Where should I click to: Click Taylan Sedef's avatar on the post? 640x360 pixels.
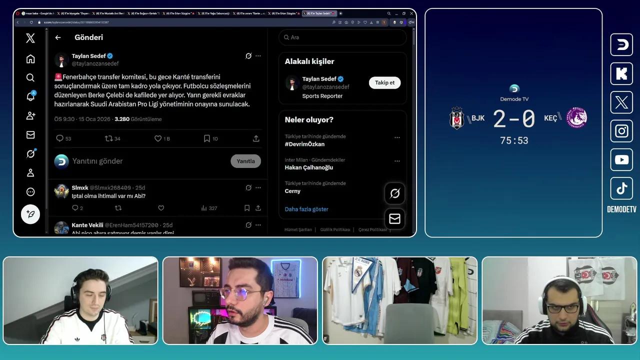(61, 60)
